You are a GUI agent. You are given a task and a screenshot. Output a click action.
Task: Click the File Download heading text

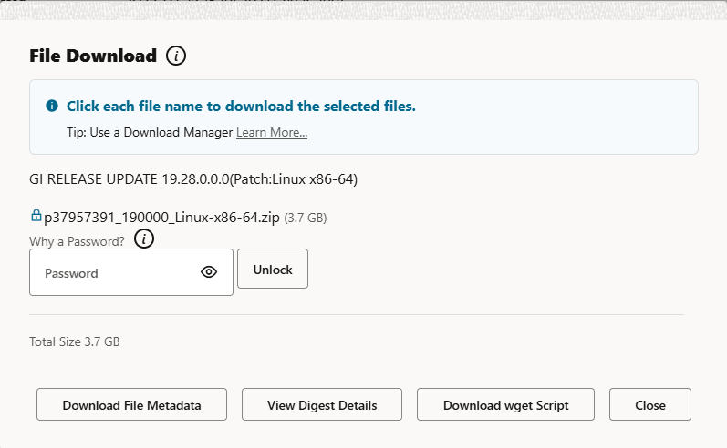(93, 56)
